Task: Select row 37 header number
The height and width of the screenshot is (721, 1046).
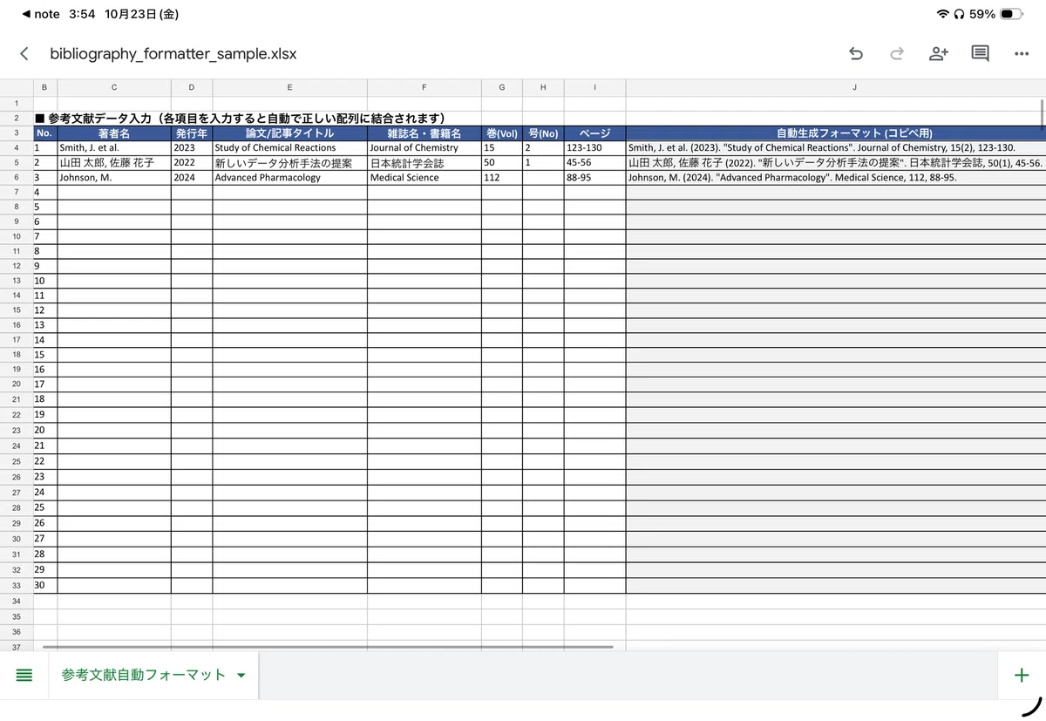Action: click(x=17, y=646)
